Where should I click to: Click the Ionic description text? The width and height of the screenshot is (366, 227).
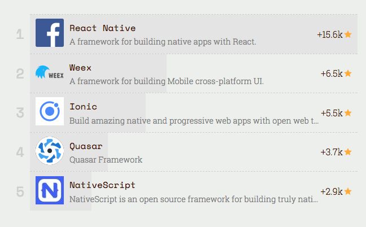click(194, 121)
